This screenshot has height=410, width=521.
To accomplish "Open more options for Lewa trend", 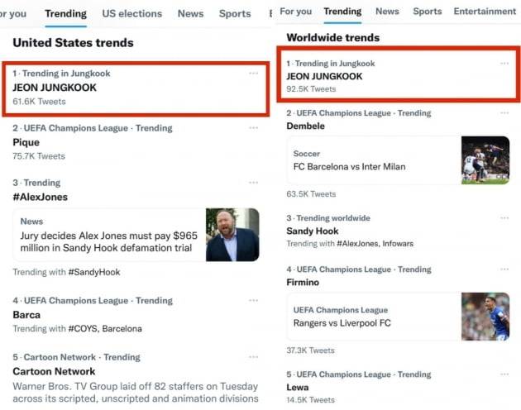I will 504,374.
